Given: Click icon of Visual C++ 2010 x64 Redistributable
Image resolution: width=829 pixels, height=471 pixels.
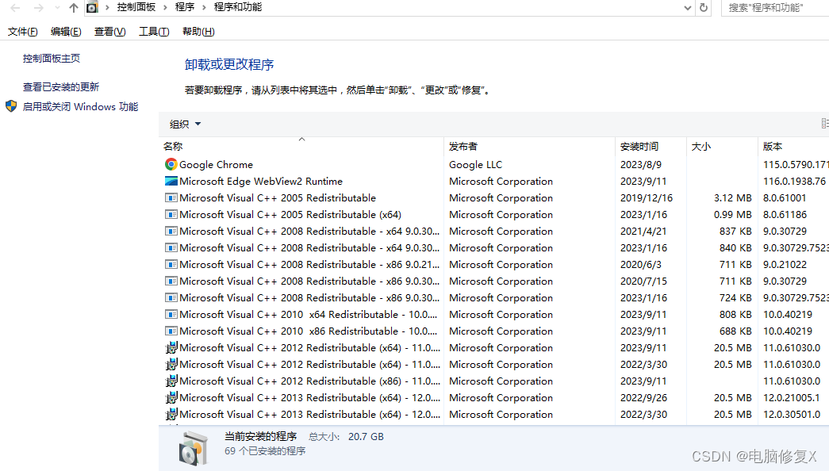Looking at the screenshot, I should point(171,314).
